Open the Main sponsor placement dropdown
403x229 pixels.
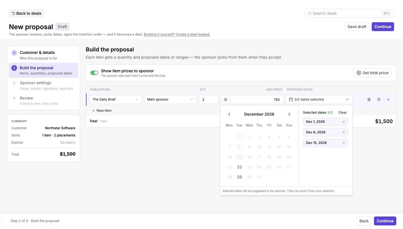(x=170, y=99)
